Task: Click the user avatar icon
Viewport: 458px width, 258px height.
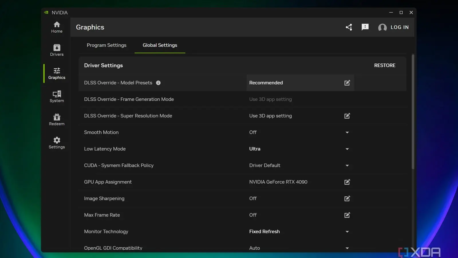Action: click(382, 27)
